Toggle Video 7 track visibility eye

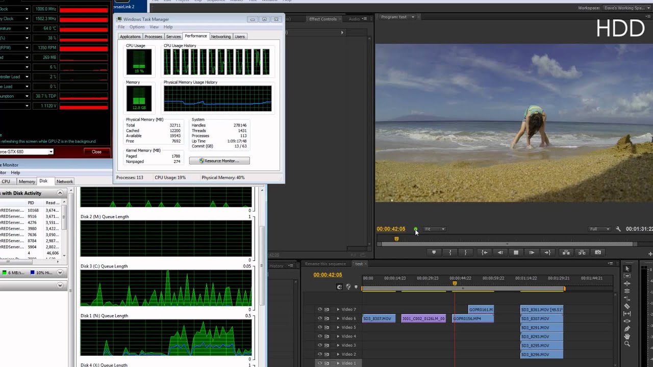(320, 309)
